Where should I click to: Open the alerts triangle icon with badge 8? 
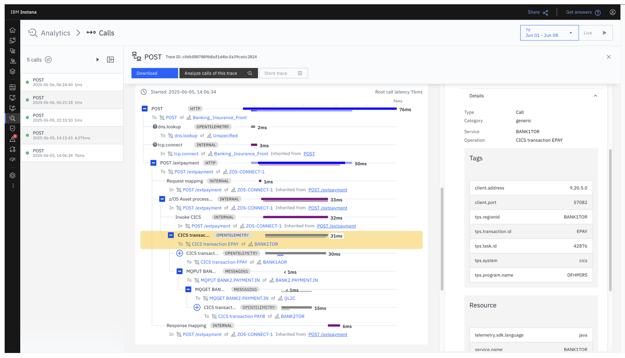point(13,139)
